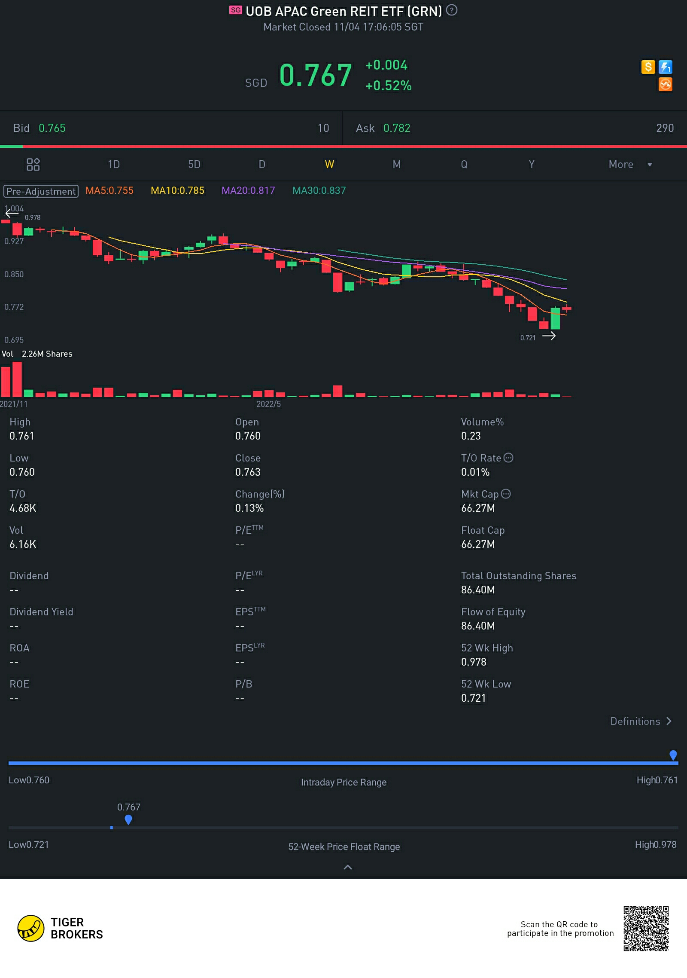This screenshot has width=687, height=978.
Task: Click the T/O value 4.68K
Action: tap(23, 508)
